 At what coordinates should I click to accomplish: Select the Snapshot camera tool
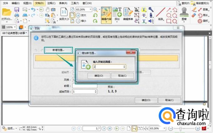tap(53, 9)
